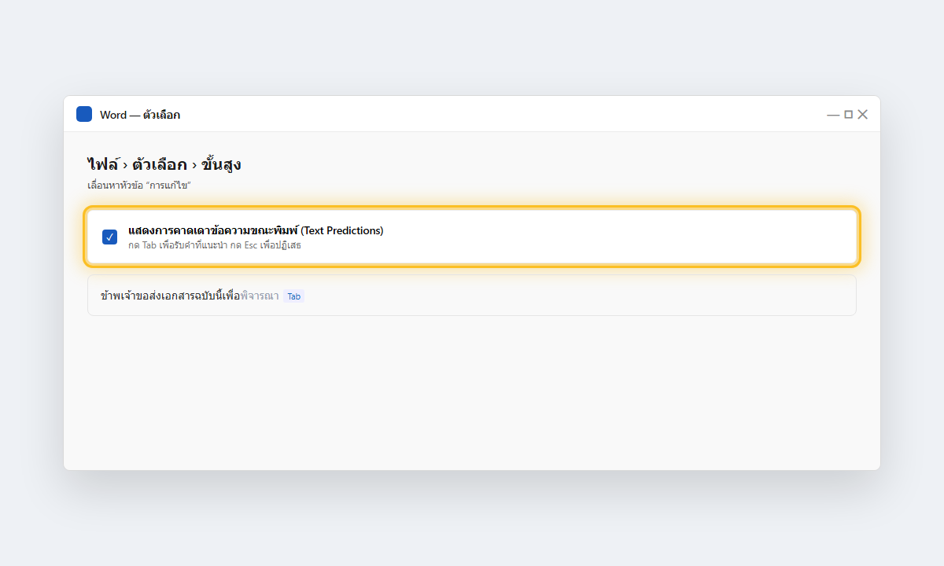
Task: Click the grey suggested word พิจารณา
Action: [260, 296]
